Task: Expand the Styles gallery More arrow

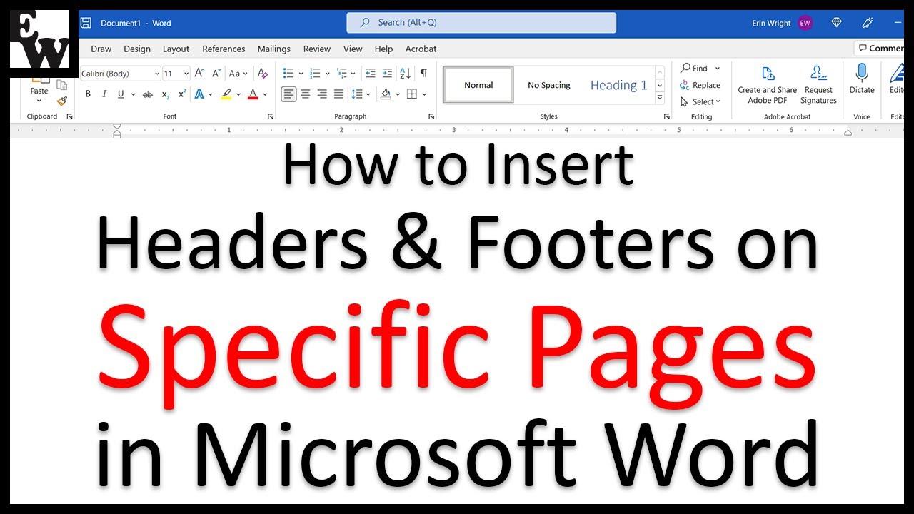Action: 660,99
